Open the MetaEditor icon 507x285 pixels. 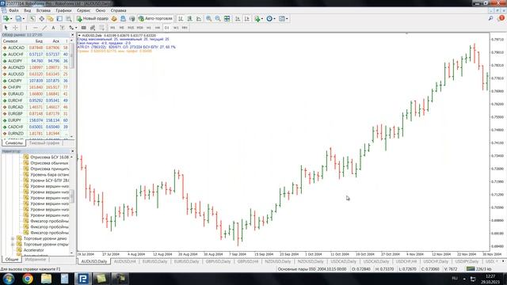coord(114,19)
